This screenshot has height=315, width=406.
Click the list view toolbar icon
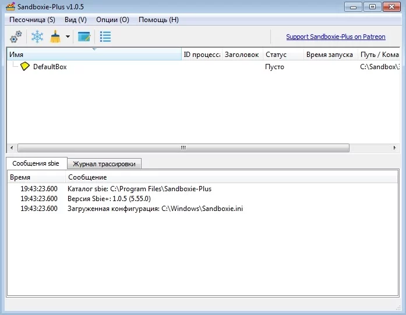[105, 37]
